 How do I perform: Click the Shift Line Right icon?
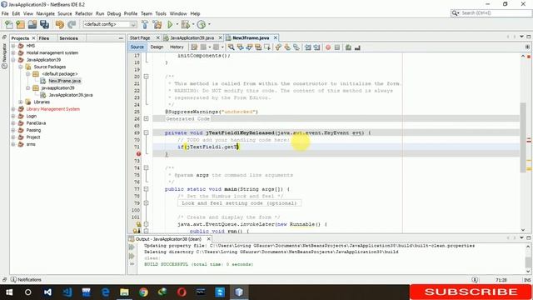[317, 47]
